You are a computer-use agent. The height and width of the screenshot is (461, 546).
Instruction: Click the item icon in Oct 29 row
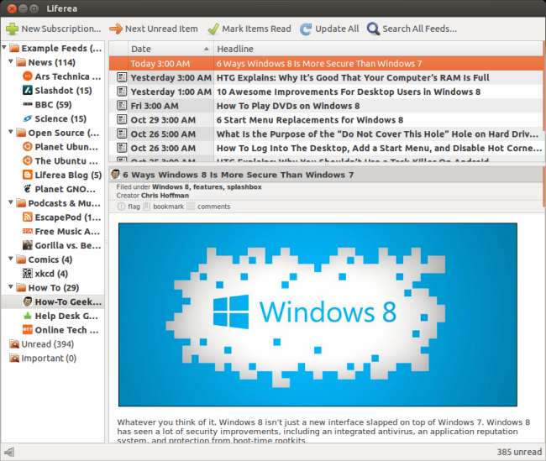tap(122, 120)
